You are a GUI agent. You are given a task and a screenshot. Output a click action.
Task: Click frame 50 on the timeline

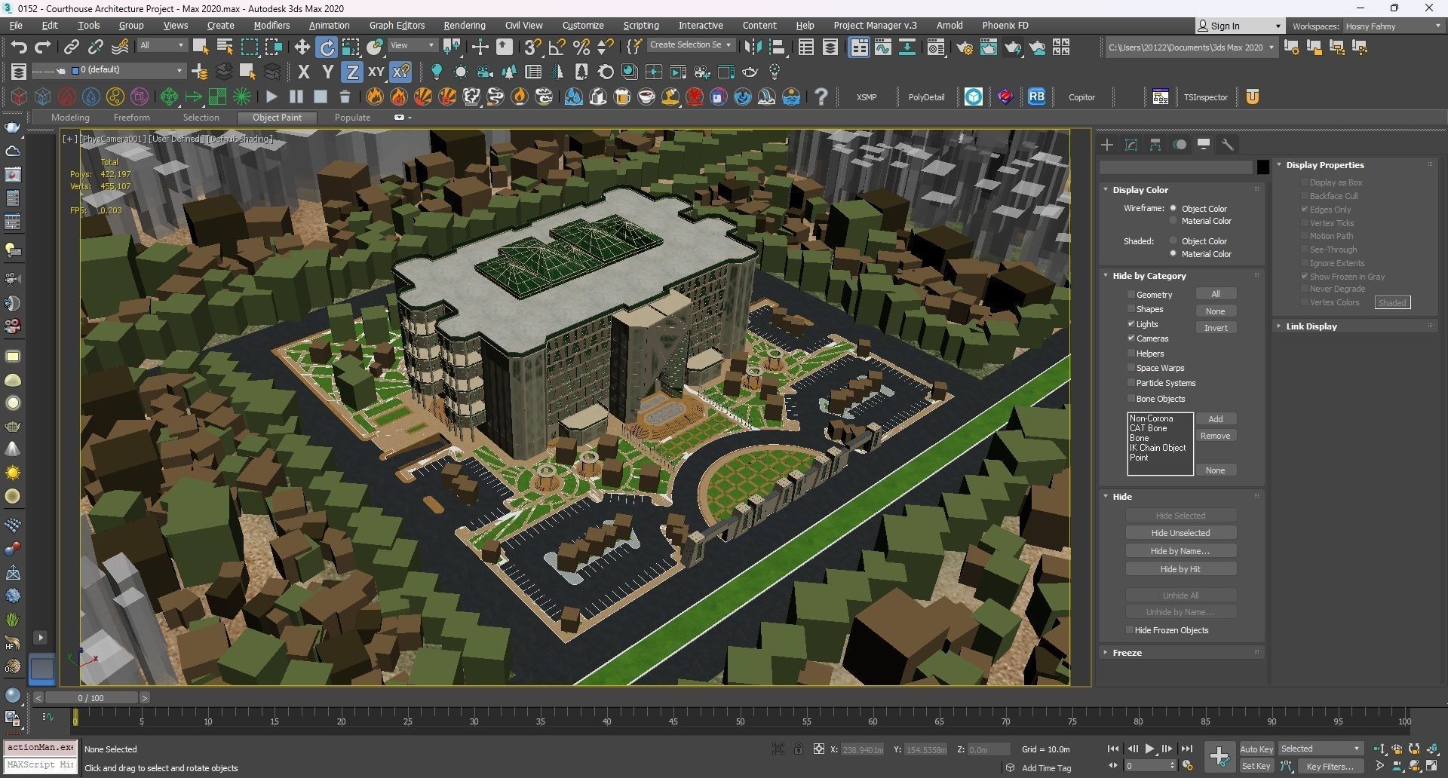pos(740,721)
